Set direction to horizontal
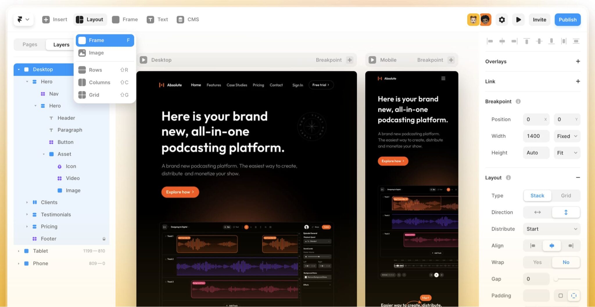The image size is (595, 307). pyautogui.click(x=537, y=212)
